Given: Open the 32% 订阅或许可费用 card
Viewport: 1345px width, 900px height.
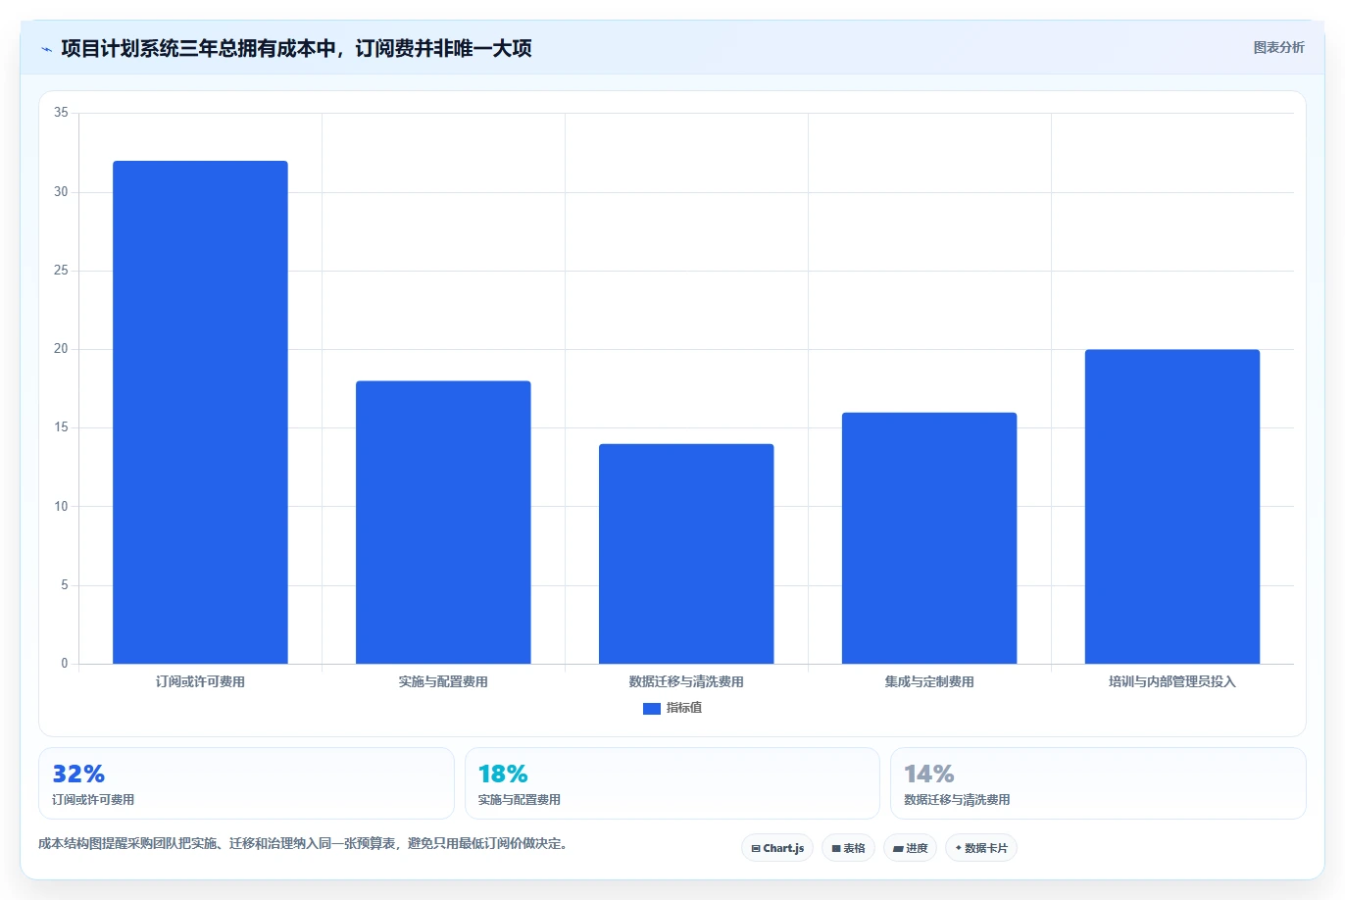Looking at the screenshot, I should [x=246, y=783].
